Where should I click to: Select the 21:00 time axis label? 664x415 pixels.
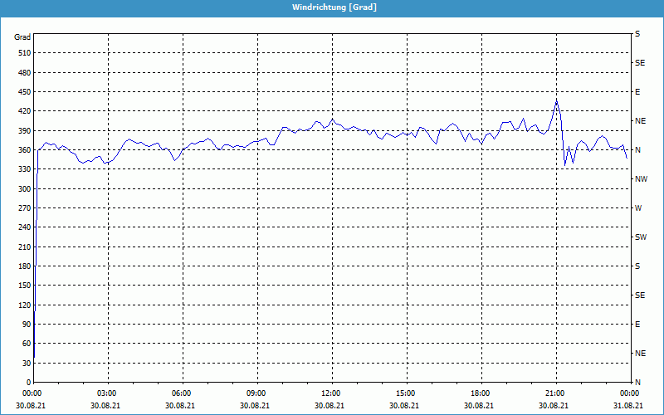[556, 393]
